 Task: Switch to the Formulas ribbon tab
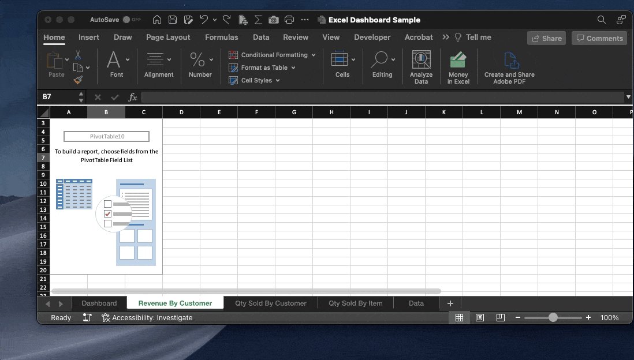222,37
